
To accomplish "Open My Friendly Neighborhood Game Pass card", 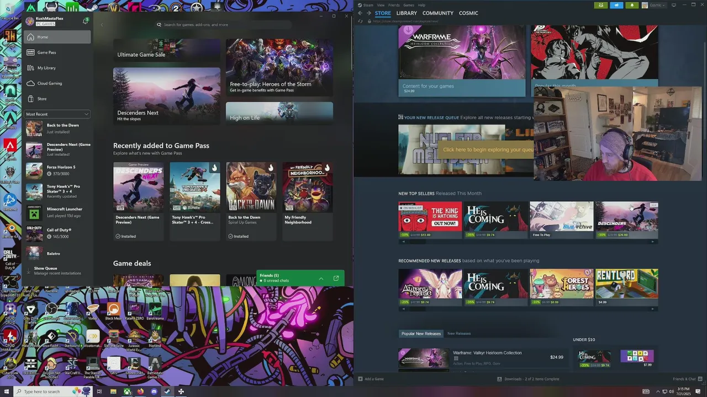I will click(x=308, y=201).
